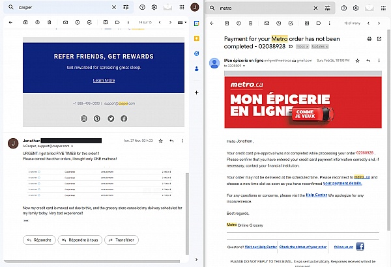391x267 pixels.
Task: Expand the trimmed content in Jonathan's message
Action: 25,220
